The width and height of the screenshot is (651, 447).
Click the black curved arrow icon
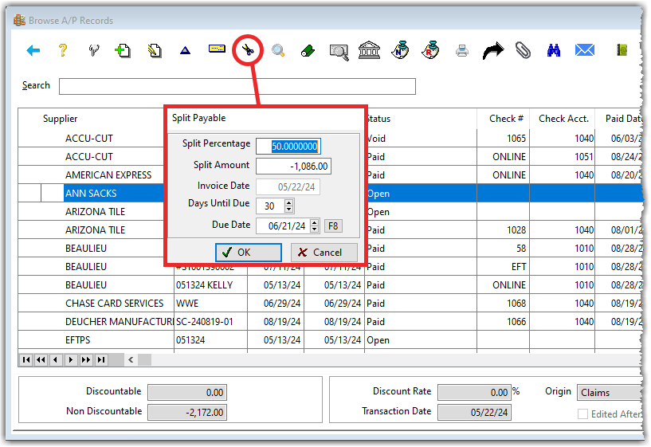[492, 51]
